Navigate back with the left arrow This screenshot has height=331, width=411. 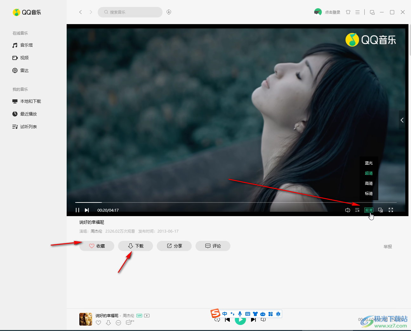click(x=81, y=12)
